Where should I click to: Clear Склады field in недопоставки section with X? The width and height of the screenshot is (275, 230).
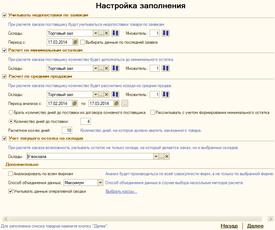(106, 33)
